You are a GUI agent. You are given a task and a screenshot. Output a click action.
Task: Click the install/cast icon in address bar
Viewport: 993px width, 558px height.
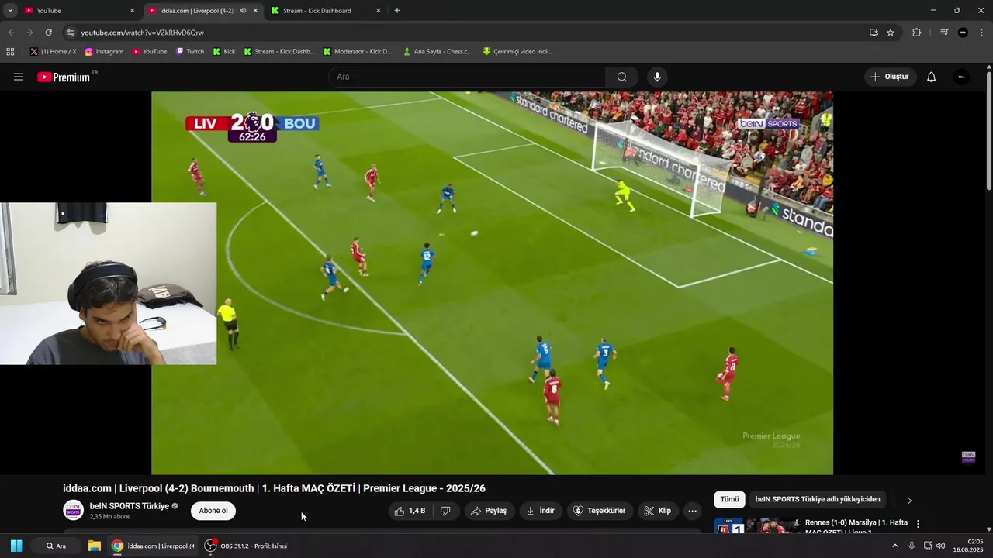click(x=874, y=33)
